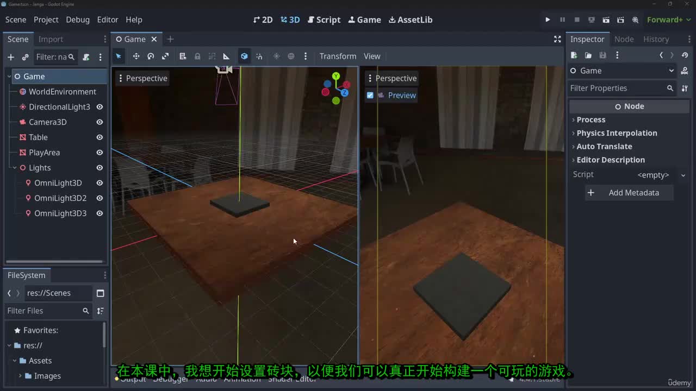The width and height of the screenshot is (696, 391).
Task: Open sun and environment settings menu
Action: (306, 56)
